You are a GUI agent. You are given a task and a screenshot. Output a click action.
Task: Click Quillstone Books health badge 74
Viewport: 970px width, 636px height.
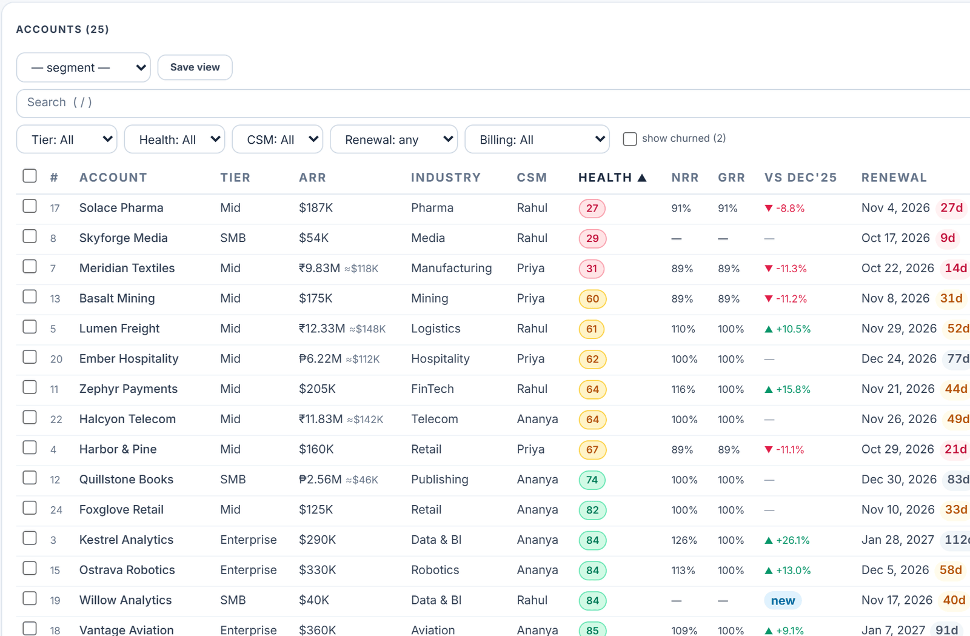coord(592,480)
